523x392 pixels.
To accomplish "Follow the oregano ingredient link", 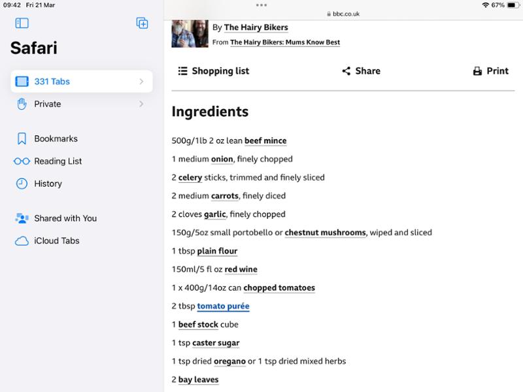I will [230, 361].
